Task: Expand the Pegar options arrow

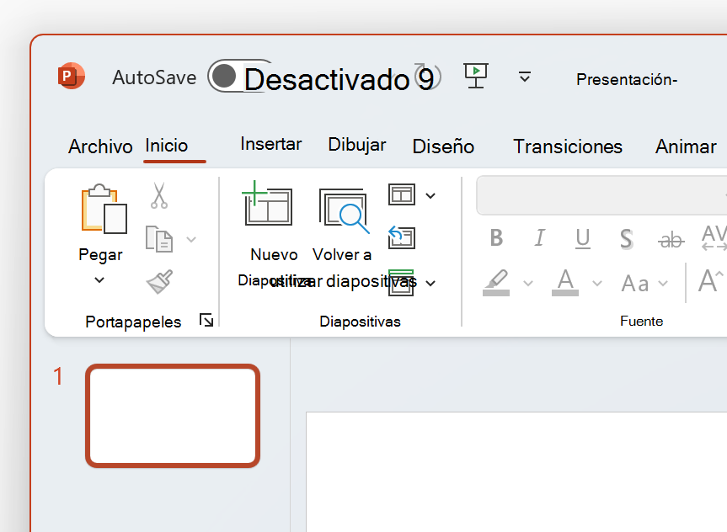Action: click(99, 280)
